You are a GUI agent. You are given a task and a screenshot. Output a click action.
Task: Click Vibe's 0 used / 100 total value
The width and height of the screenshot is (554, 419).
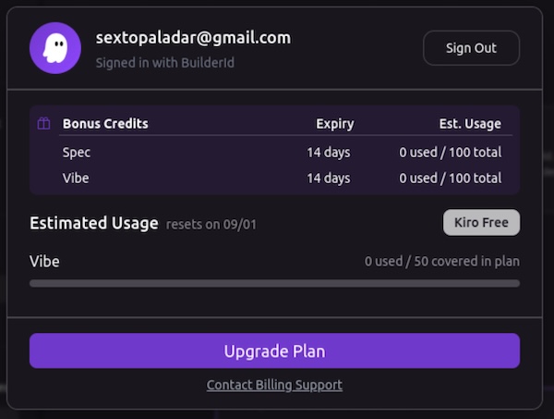tap(450, 178)
